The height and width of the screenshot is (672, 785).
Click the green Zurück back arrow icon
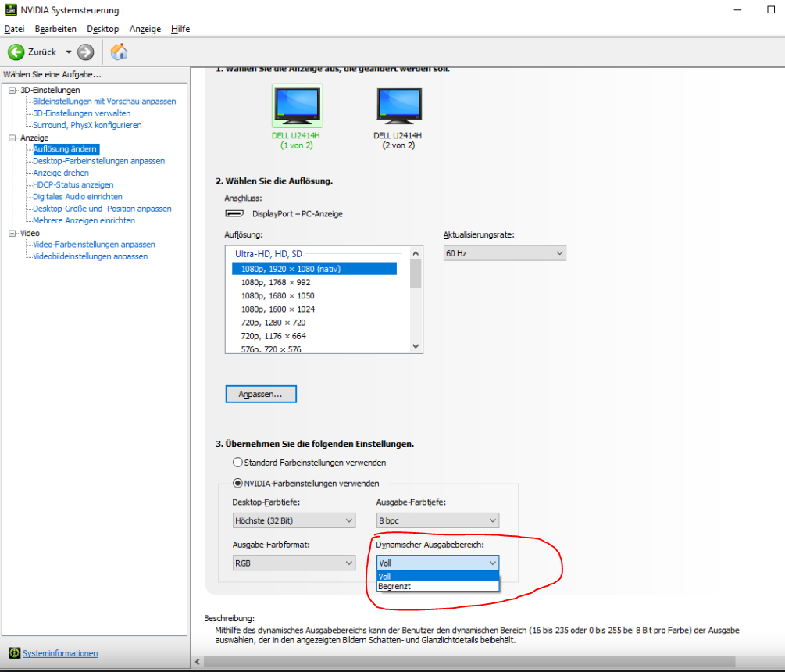[x=16, y=52]
